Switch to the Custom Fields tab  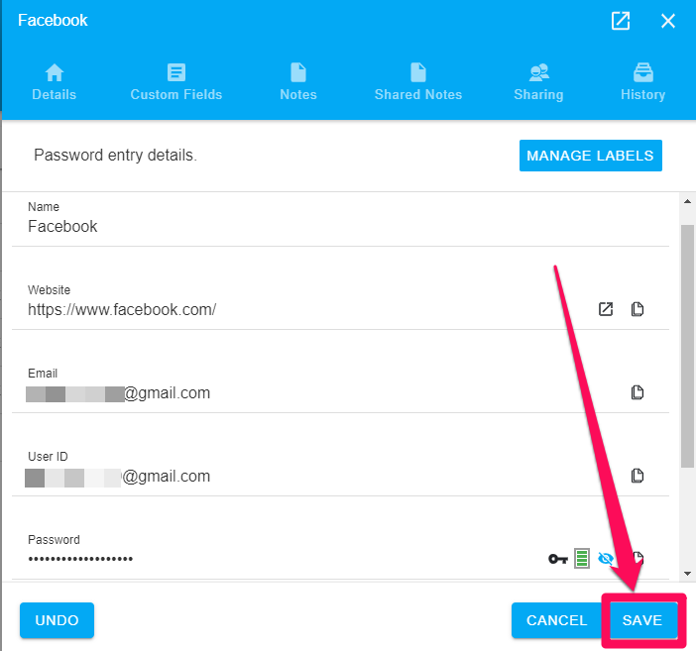point(176,82)
